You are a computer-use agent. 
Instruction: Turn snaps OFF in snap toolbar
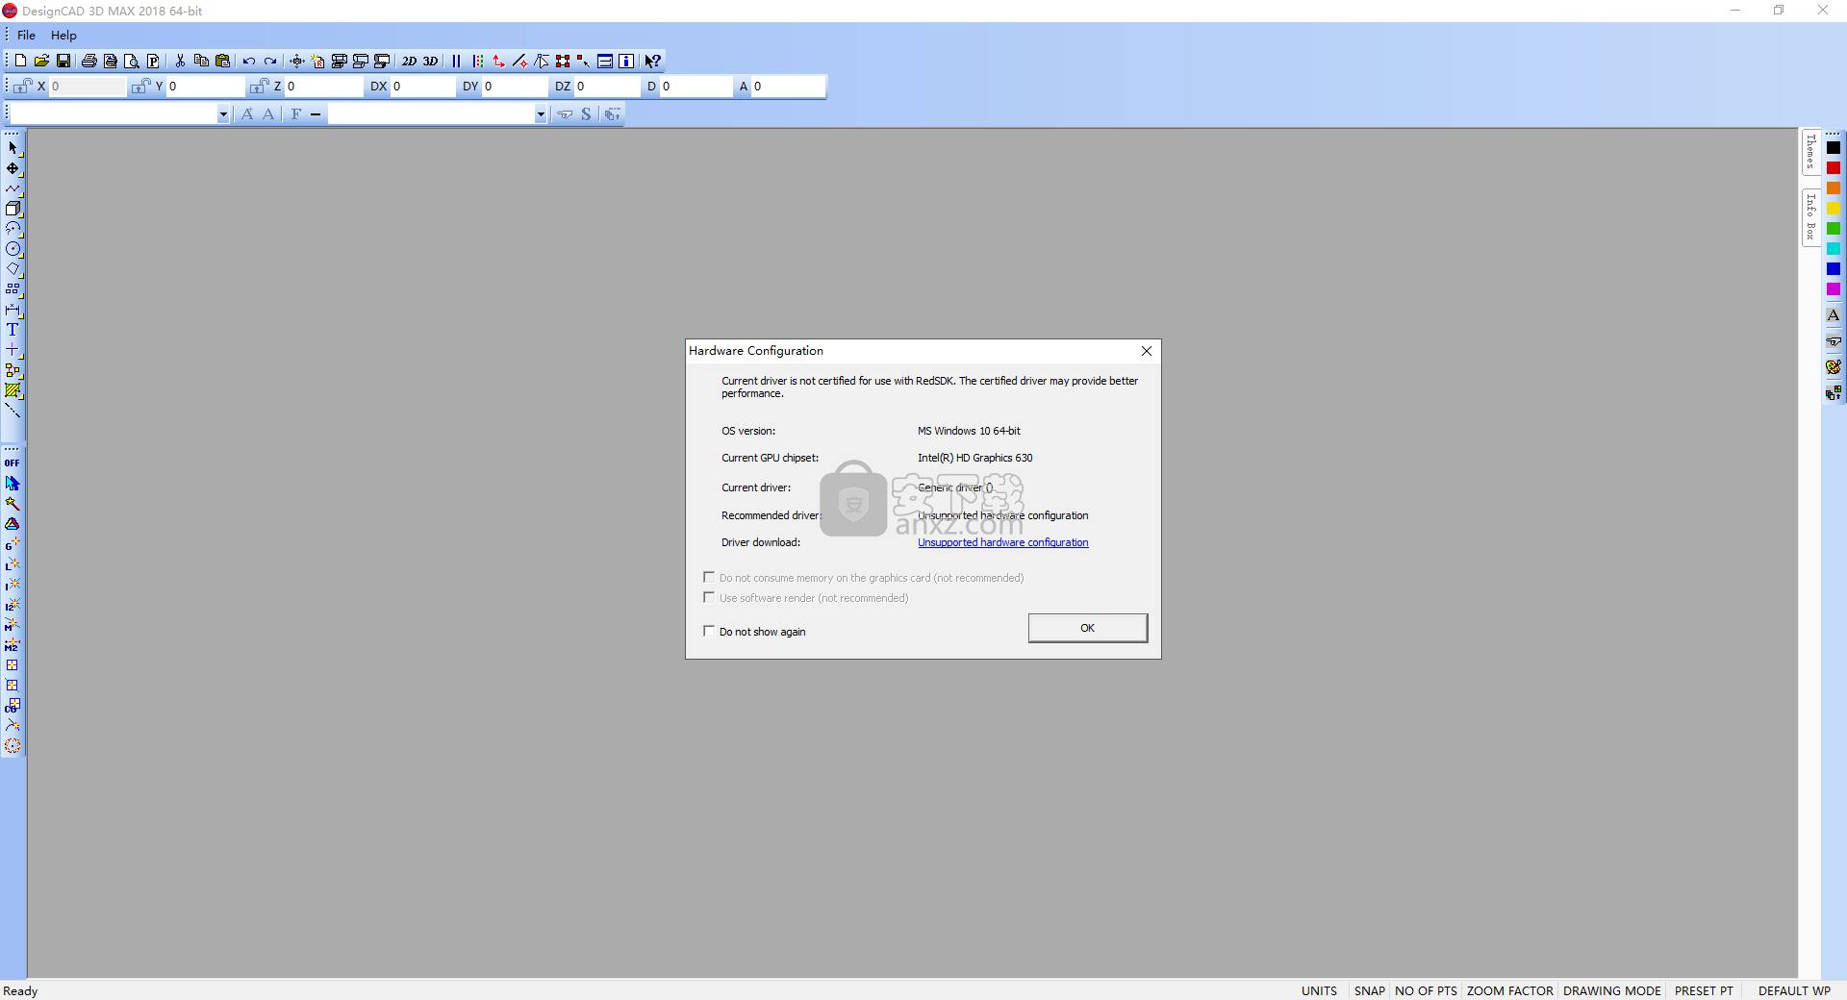[12, 463]
